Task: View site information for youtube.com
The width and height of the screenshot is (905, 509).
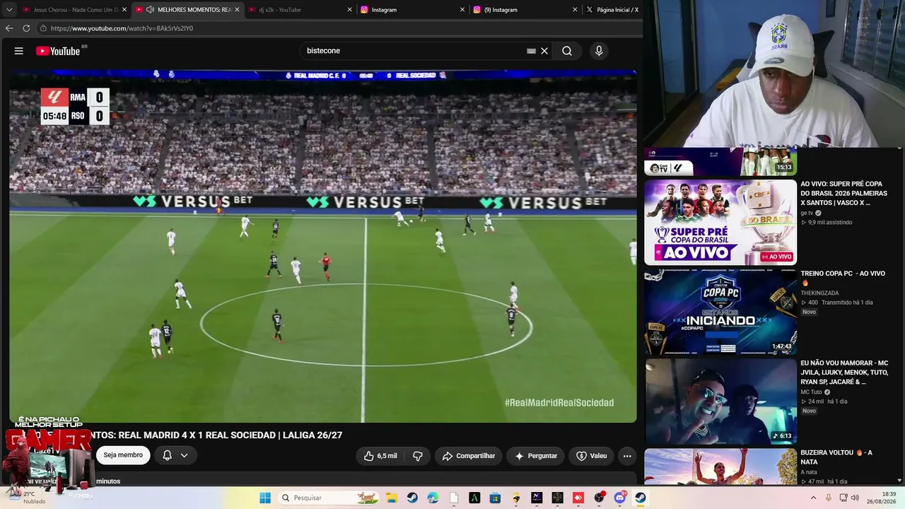Action: point(43,28)
